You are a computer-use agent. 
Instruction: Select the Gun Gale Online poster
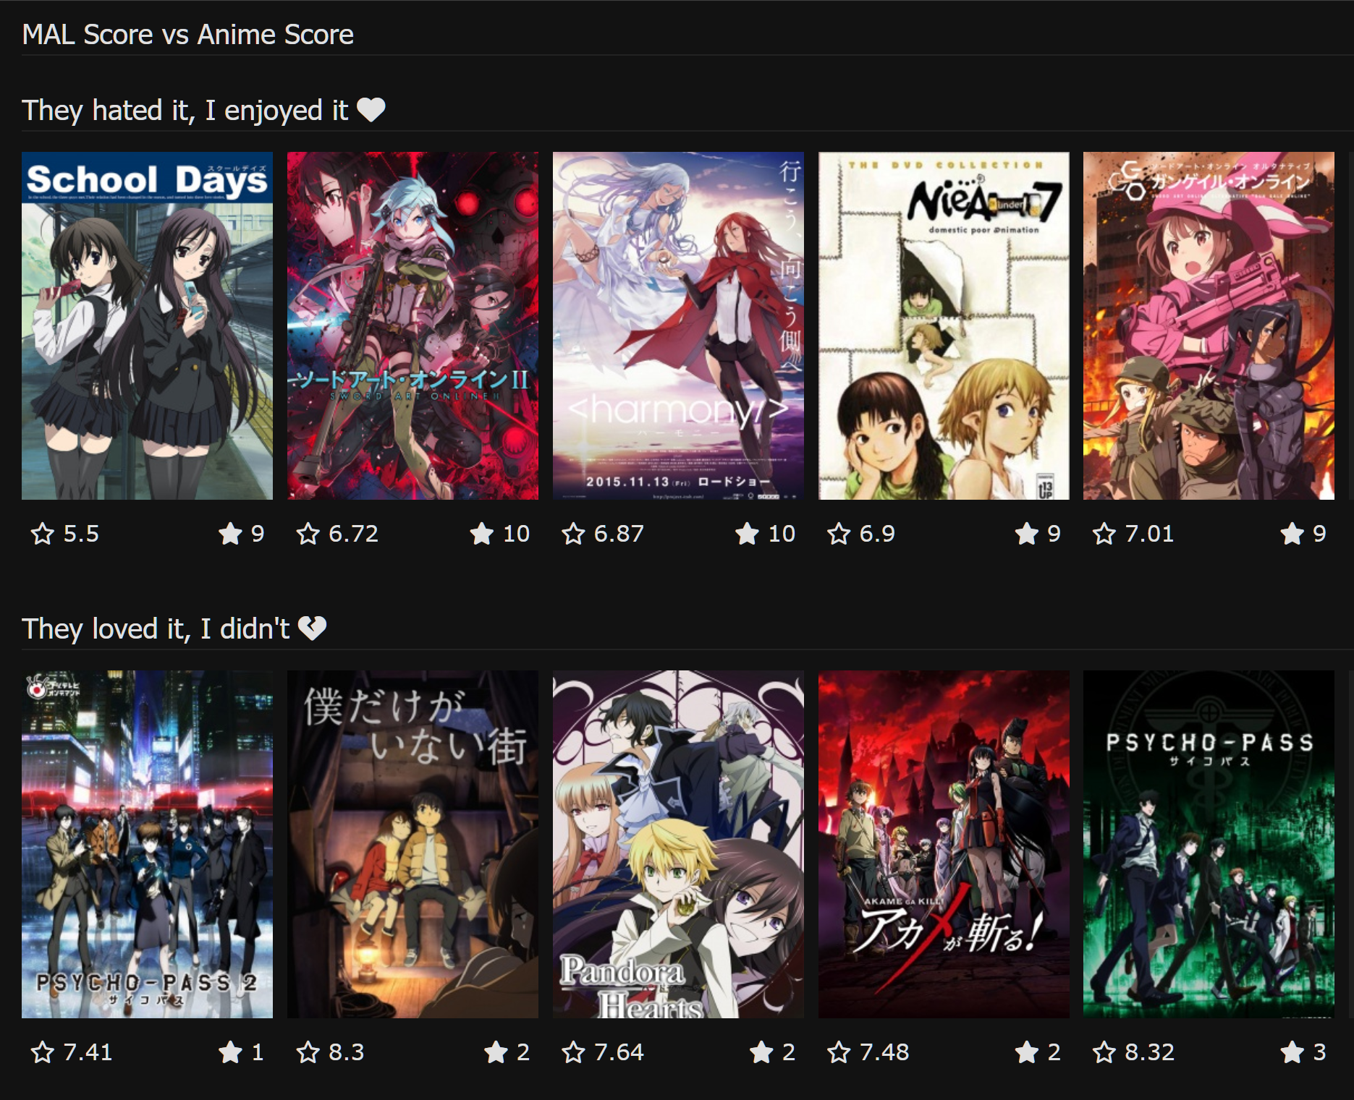pos(1209,325)
